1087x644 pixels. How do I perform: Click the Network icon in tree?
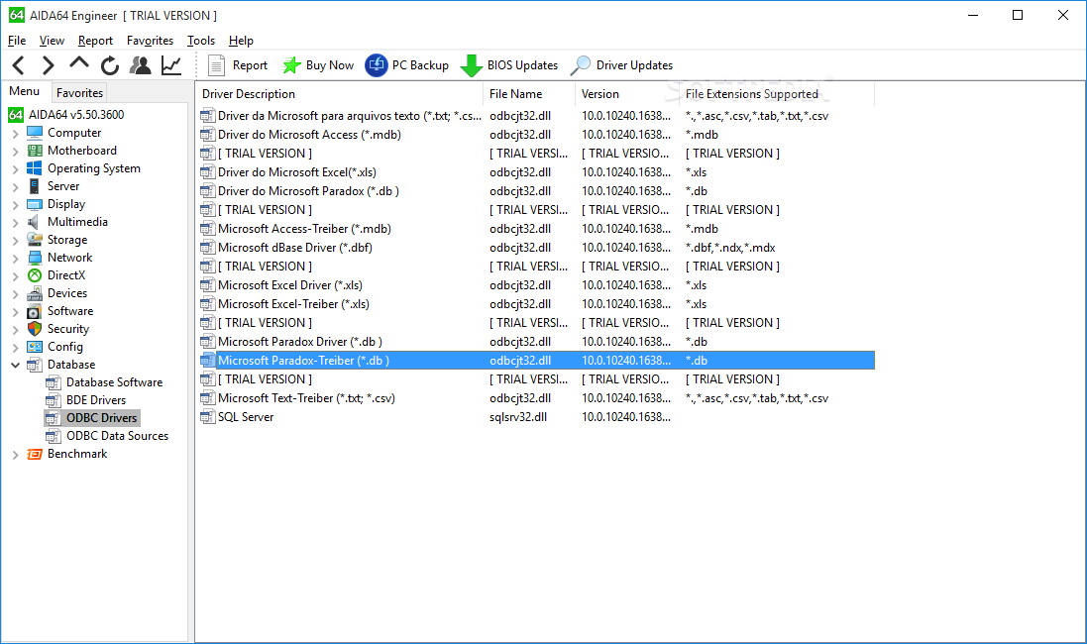(x=34, y=258)
